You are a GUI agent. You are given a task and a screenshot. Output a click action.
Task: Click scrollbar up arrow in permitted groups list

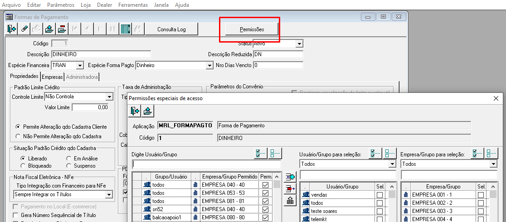[277, 177]
